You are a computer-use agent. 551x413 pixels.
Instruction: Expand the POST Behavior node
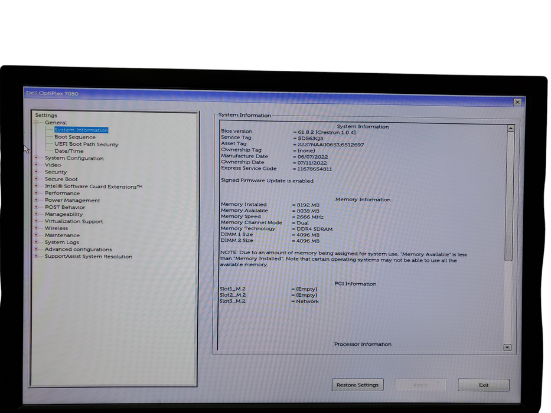tap(36, 207)
